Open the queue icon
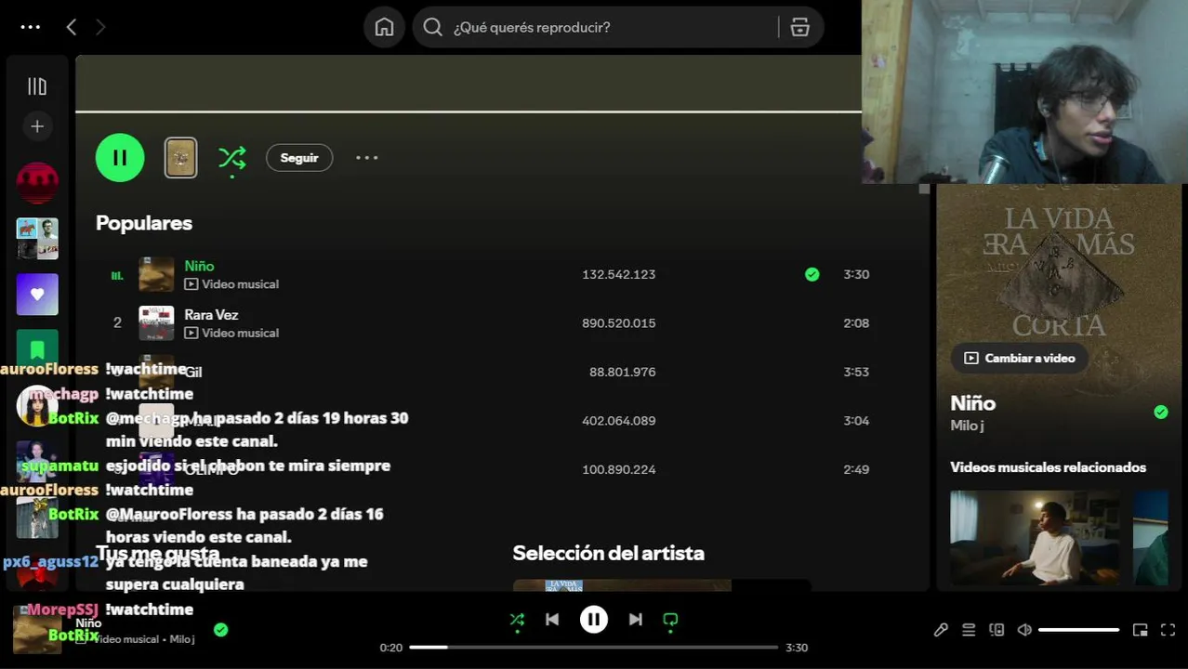 [969, 630]
